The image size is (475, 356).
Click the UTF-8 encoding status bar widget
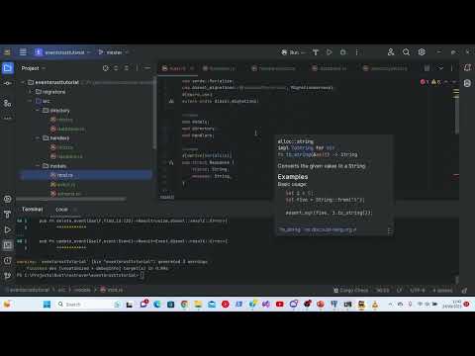pyautogui.click(x=418, y=290)
